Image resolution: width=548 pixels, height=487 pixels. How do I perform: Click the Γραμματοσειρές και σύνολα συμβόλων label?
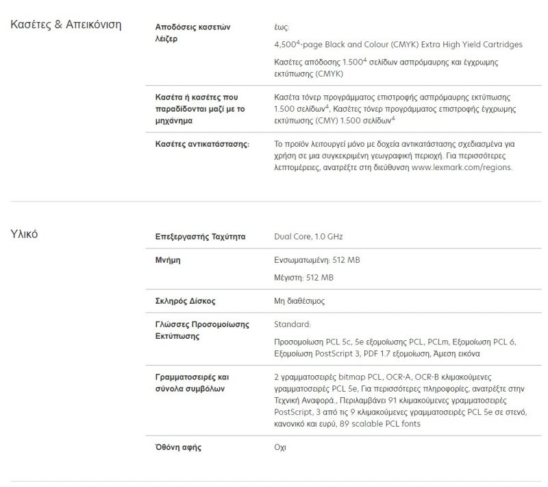coord(192,383)
